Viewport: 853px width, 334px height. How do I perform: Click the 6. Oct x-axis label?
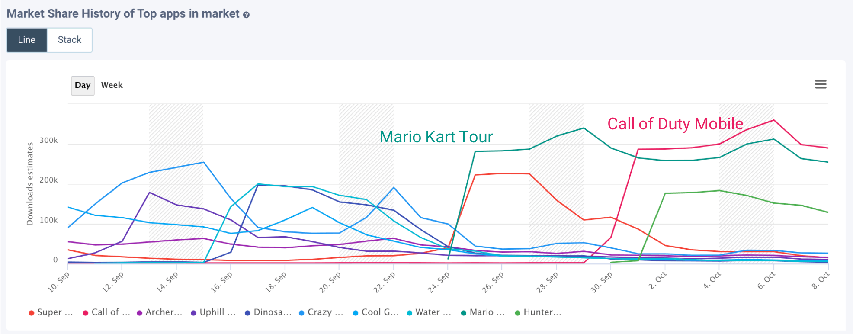click(x=766, y=281)
